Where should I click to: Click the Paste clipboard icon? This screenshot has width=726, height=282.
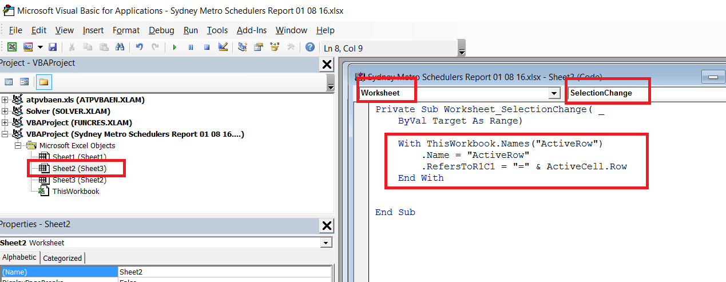(104, 47)
